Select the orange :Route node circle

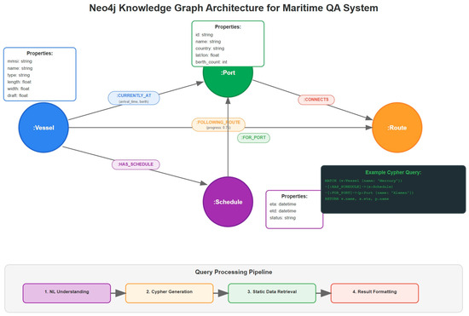pyautogui.click(x=397, y=128)
